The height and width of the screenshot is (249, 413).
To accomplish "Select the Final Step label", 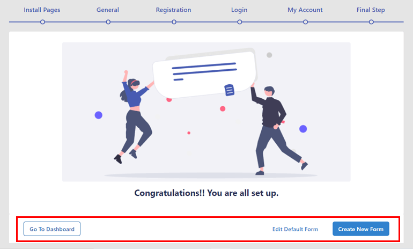I will (371, 10).
